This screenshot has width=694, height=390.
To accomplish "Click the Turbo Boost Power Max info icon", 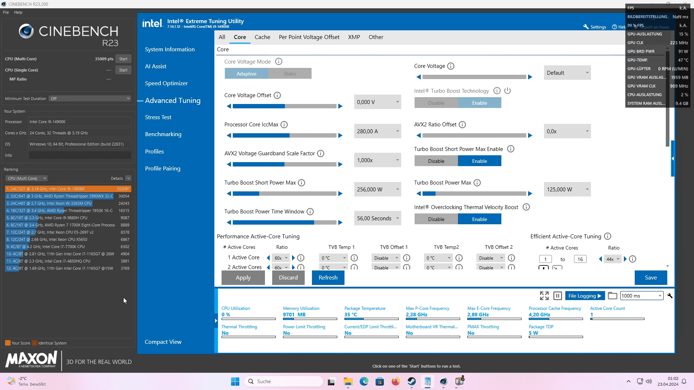I will (477, 183).
